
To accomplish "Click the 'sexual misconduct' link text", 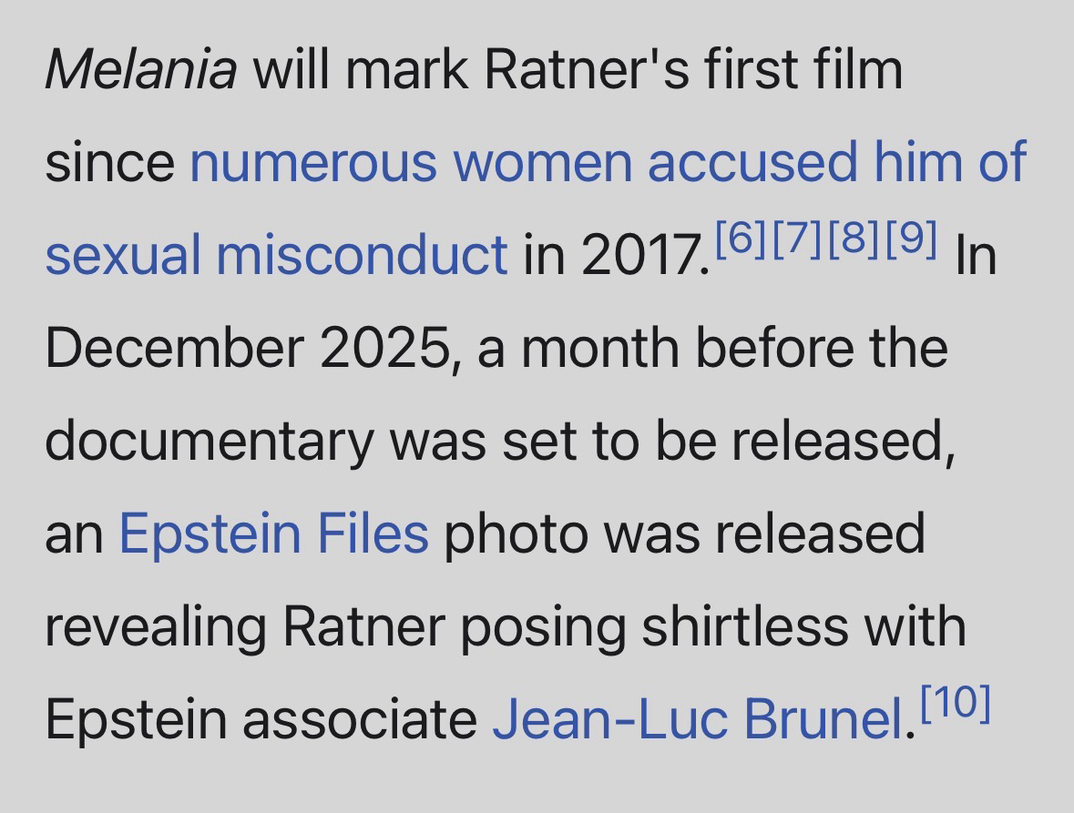I will [x=276, y=254].
